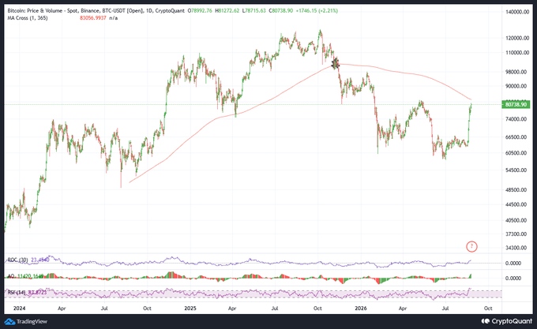Click the 120000.00 price axis label

(x=517, y=38)
